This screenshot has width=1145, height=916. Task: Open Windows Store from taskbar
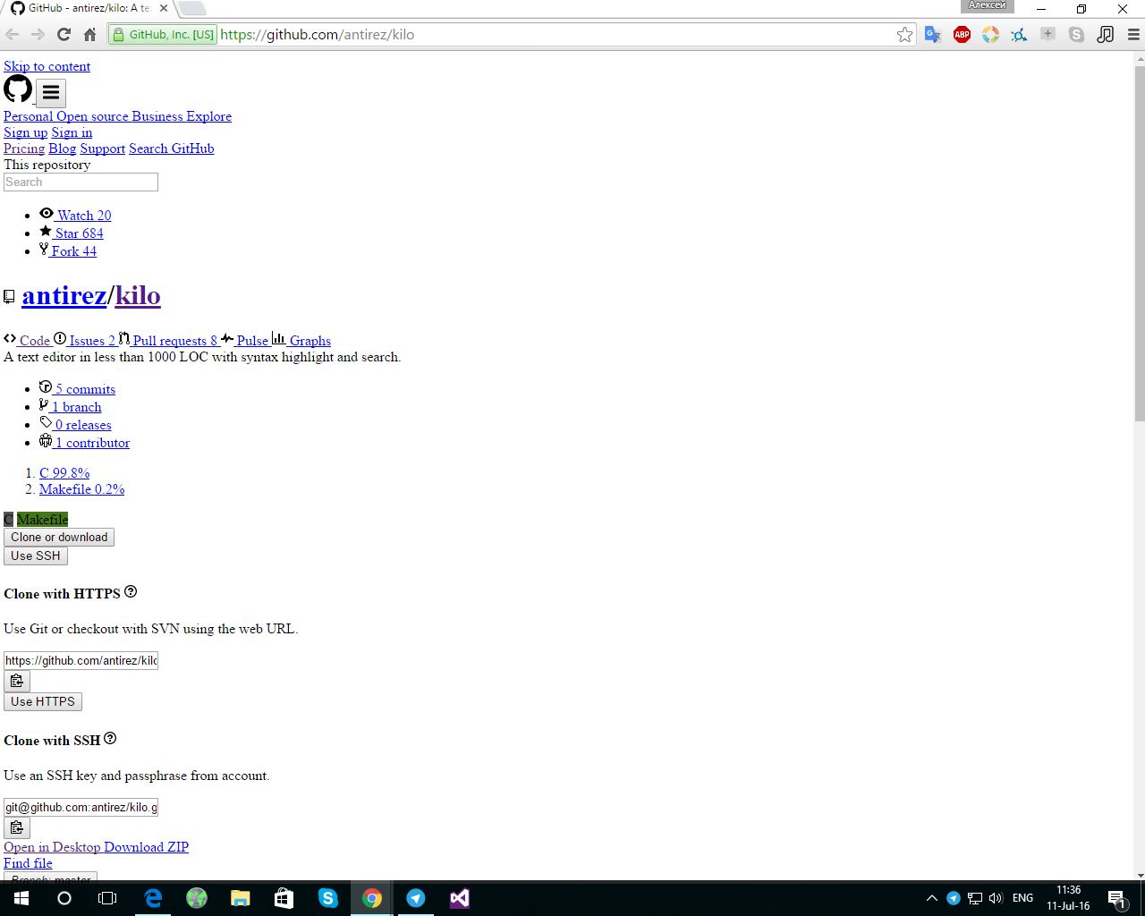coord(284,898)
